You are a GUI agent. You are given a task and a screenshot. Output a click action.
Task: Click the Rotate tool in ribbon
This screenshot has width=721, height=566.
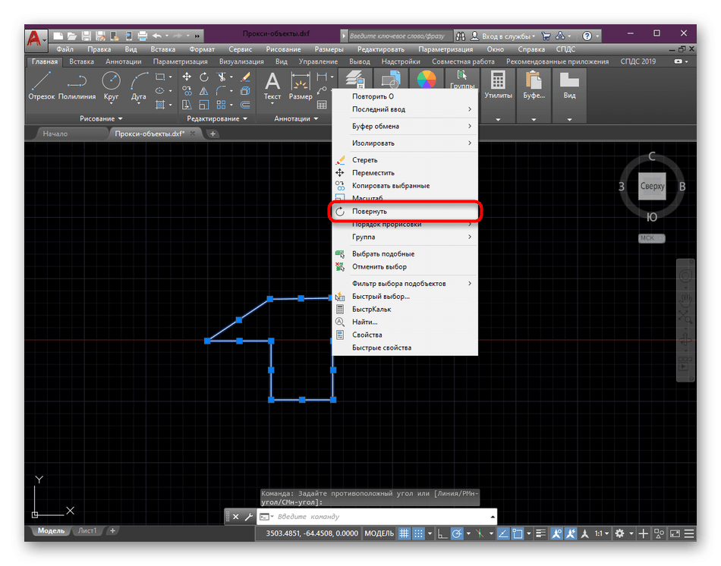pyautogui.click(x=203, y=77)
